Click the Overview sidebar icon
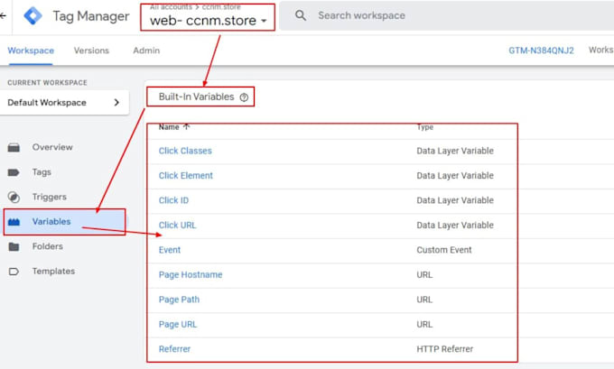The image size is (614, 369). (14, 148)
